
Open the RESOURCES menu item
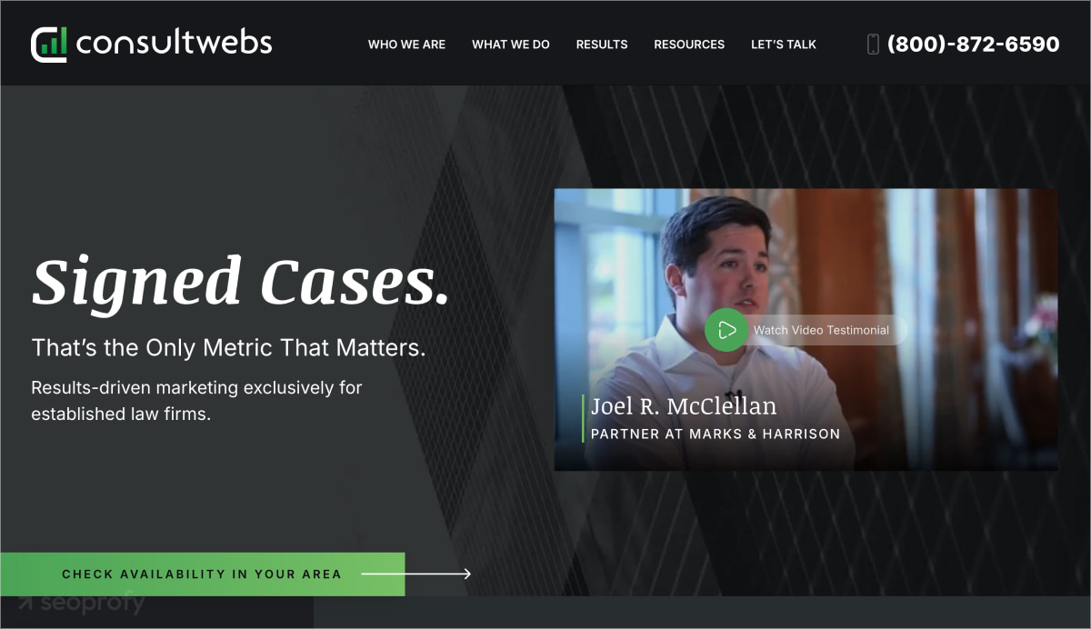[689, 45]
